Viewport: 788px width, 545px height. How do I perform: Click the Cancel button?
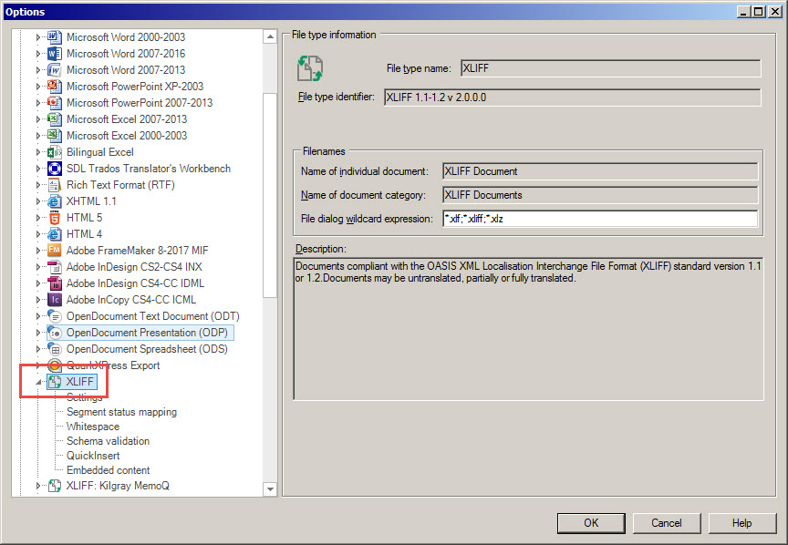tap(667, 523)
